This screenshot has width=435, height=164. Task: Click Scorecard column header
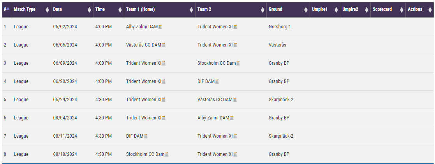coord(388,10)
